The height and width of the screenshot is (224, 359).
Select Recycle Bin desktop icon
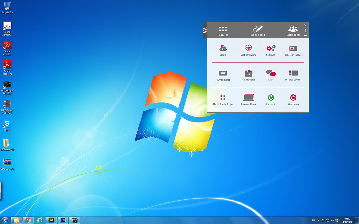[x=7, y=7]
